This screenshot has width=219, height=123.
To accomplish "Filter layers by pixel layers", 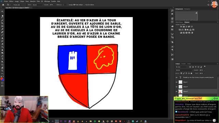I will [x=190, y=67].
